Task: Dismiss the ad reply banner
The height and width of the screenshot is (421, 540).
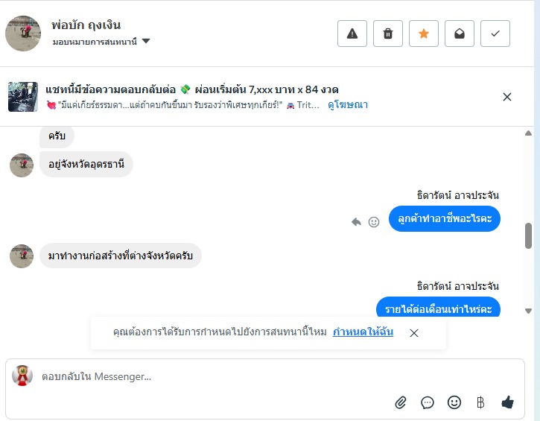Action: (x=507, y=97)
